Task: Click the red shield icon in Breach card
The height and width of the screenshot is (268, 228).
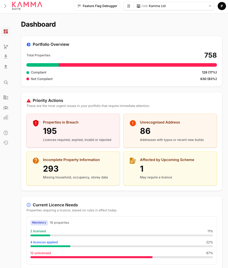Action: point(36,123)
